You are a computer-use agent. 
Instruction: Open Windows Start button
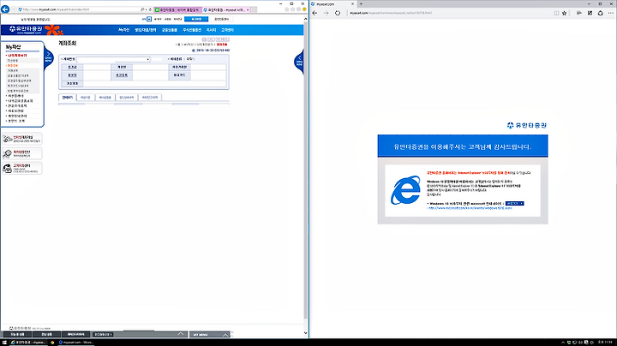click(x=5, y=343)
